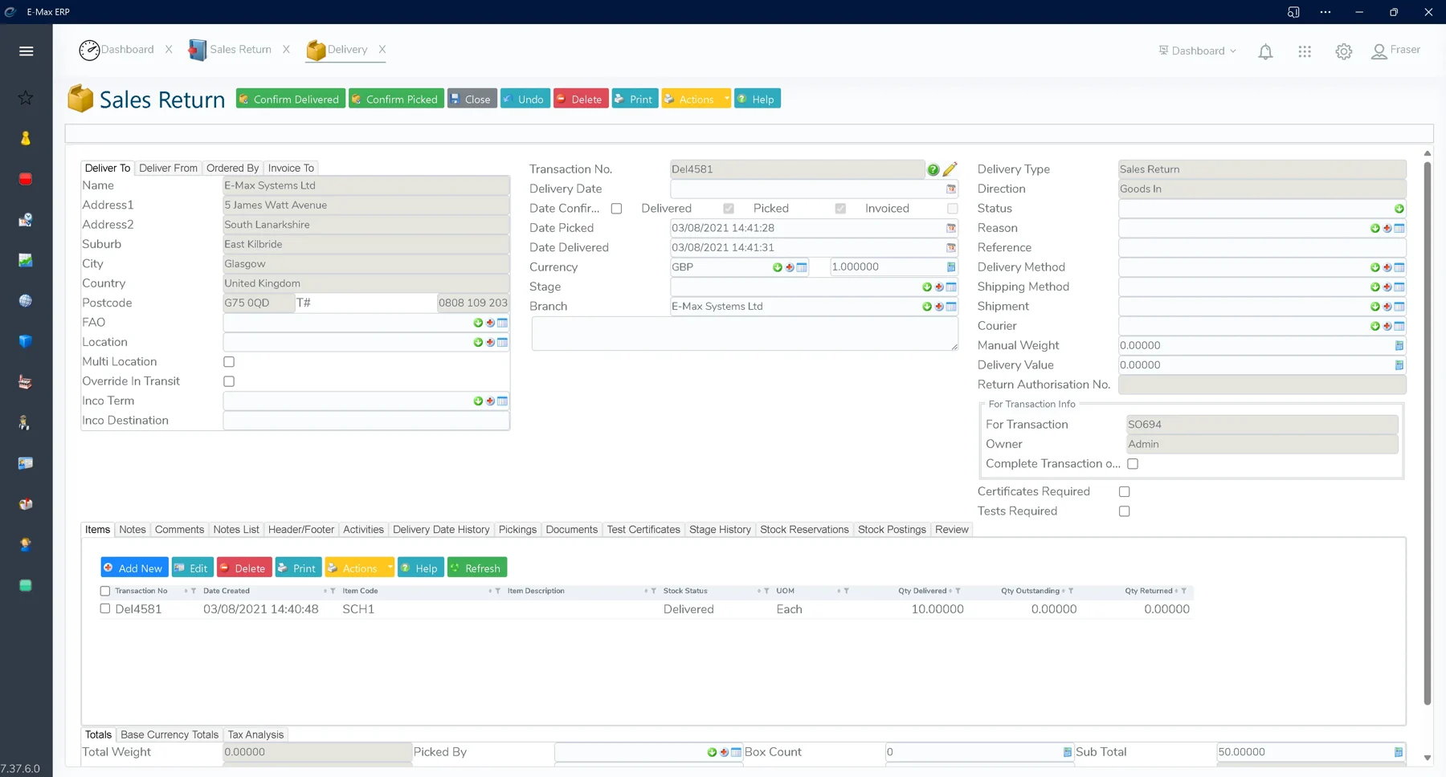Click the red edit icon for Courier
The width and height of the screenshot is (1446, 777).
(x=1387, y=326)
